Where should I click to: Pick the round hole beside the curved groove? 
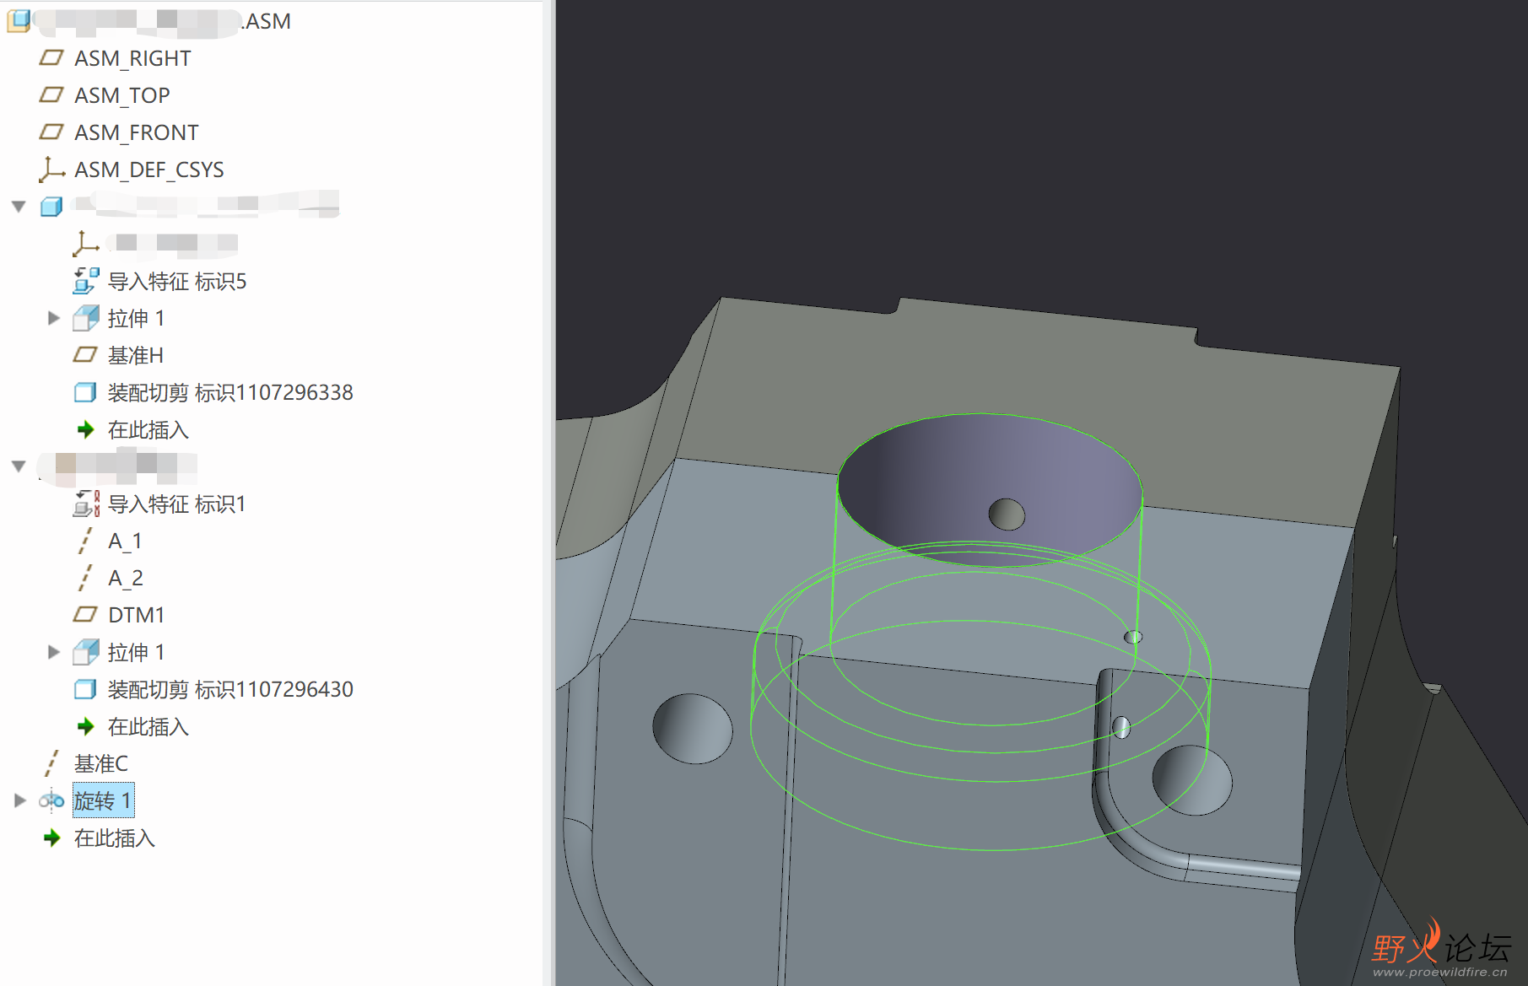(1191, 780)
